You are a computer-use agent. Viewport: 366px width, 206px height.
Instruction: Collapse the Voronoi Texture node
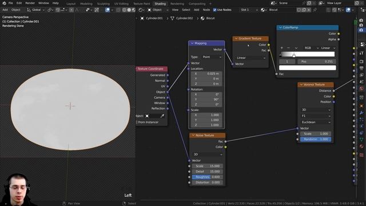tap(301, 85)
